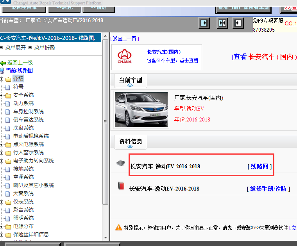
Task: Click the folder icon beside 点火电源系统
Action: pos(8,145)
